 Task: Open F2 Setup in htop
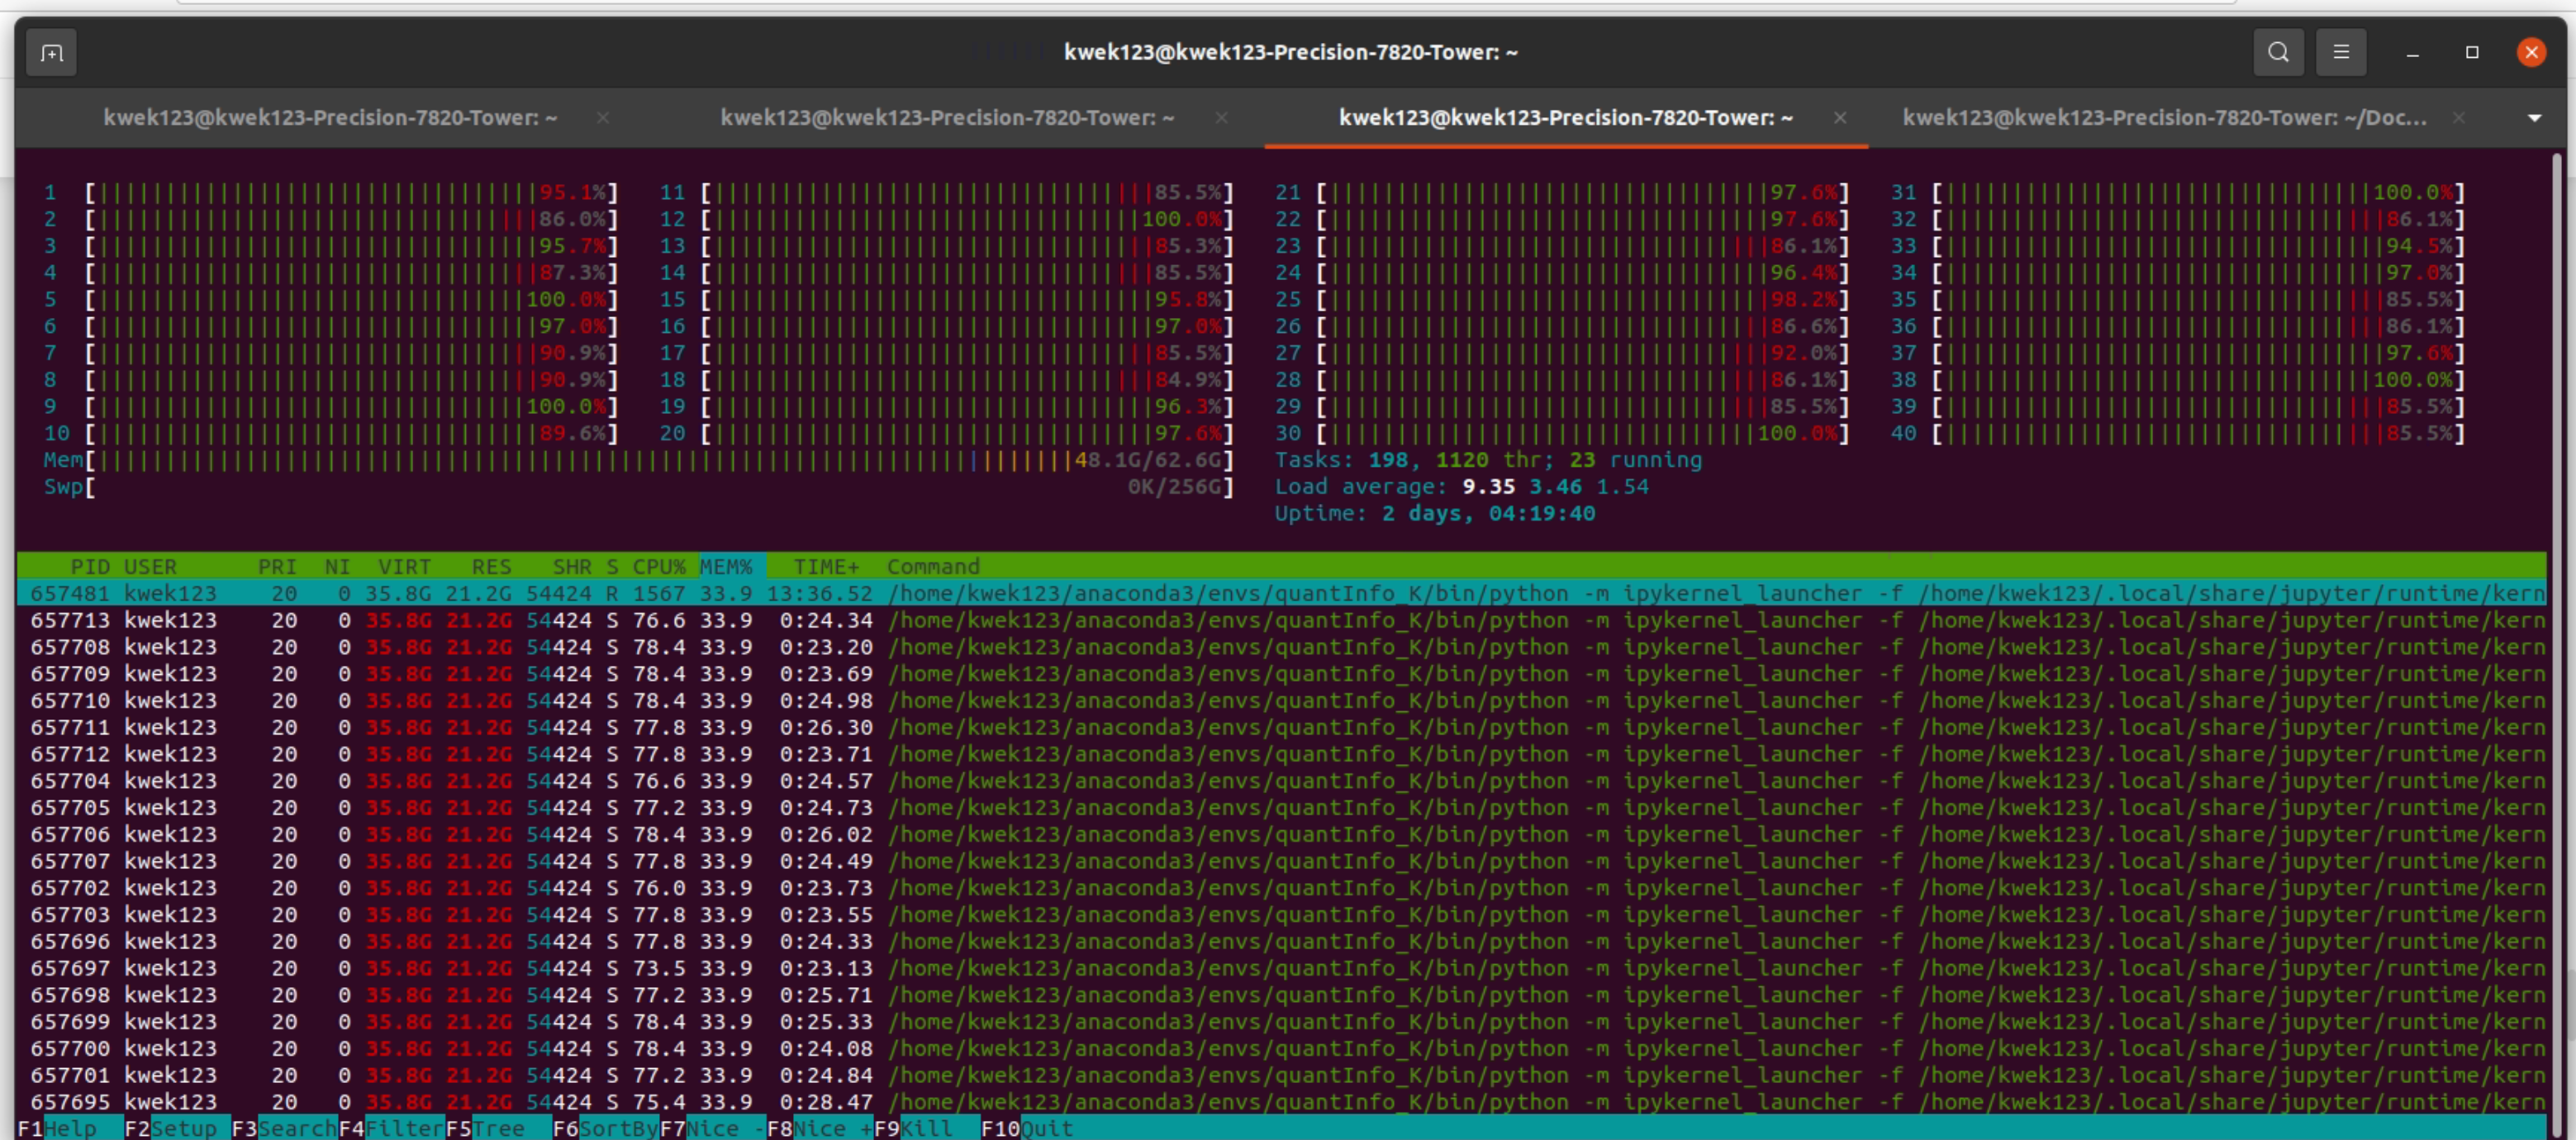[x=178, y=1128]
